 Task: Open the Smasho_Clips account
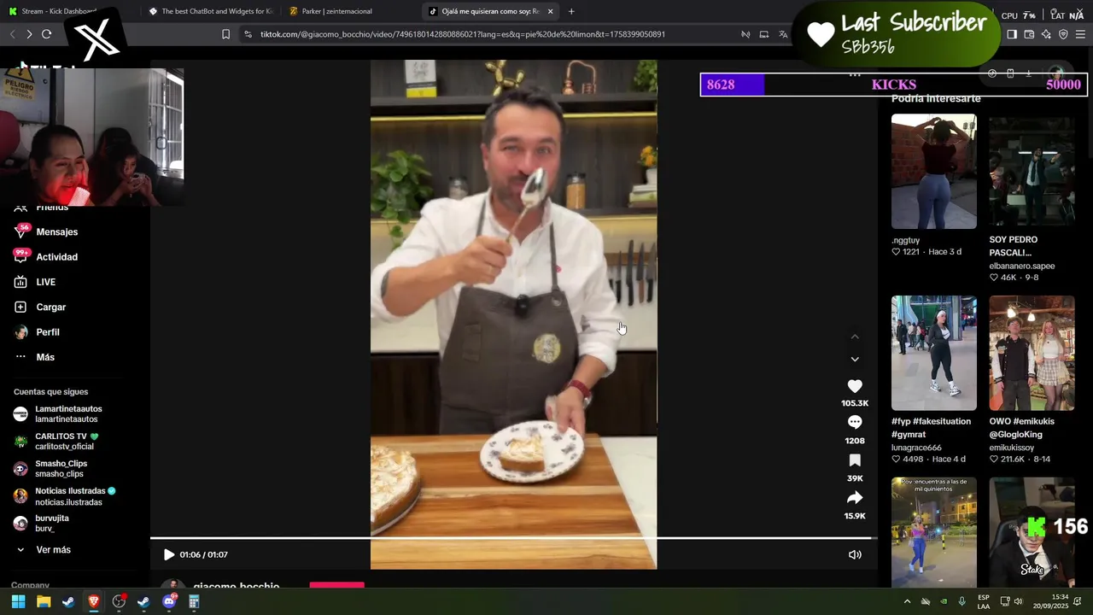(61, 468)
